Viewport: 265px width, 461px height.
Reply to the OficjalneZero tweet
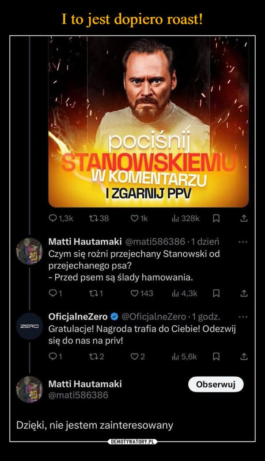[52, 356]
